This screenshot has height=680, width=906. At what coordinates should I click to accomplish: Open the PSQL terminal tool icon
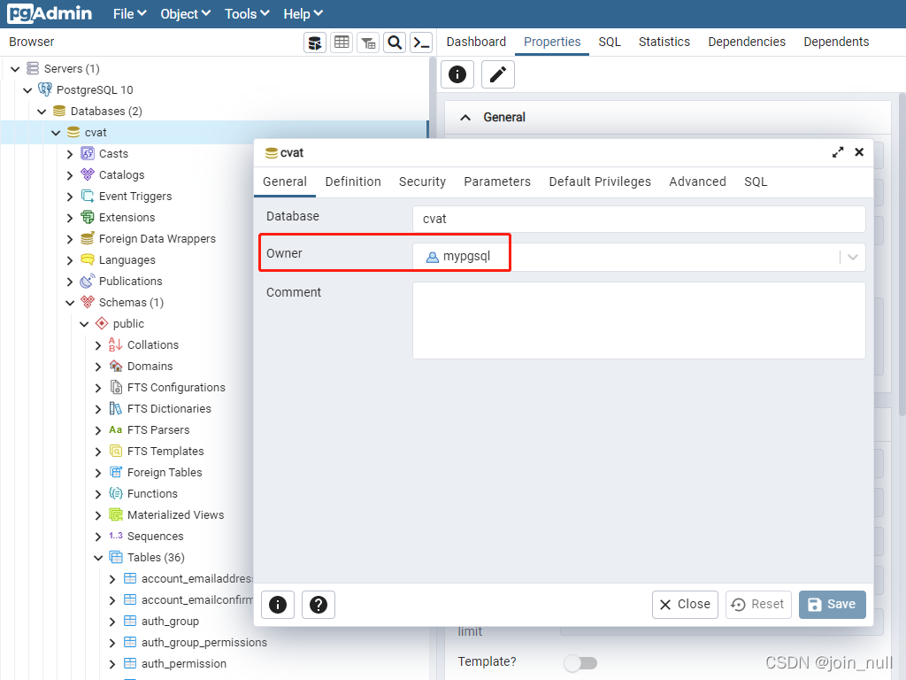(421, 42)
